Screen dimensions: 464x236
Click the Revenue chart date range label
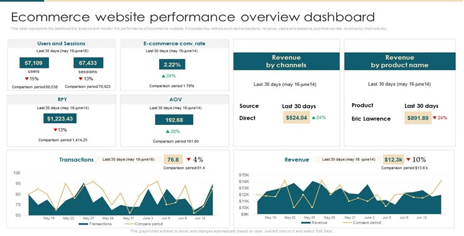tap(348, 159)
